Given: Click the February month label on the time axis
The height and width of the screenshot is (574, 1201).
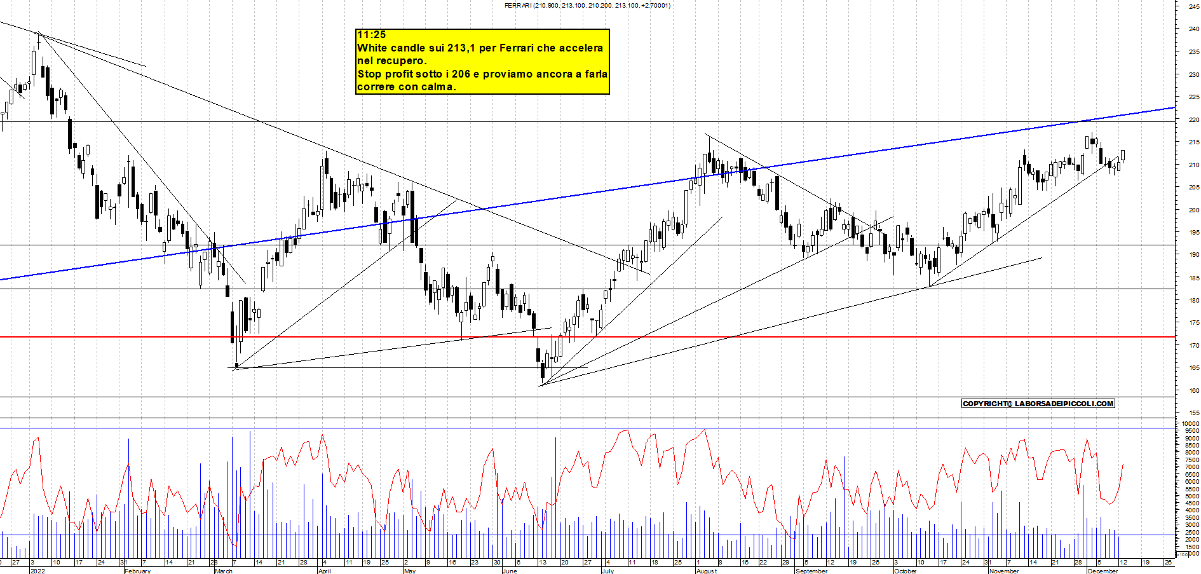Looking at the screenshot, I should 137,571.
